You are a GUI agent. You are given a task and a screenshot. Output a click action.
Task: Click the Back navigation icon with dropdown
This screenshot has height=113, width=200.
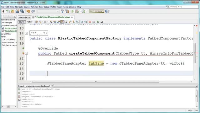(40, 22)
